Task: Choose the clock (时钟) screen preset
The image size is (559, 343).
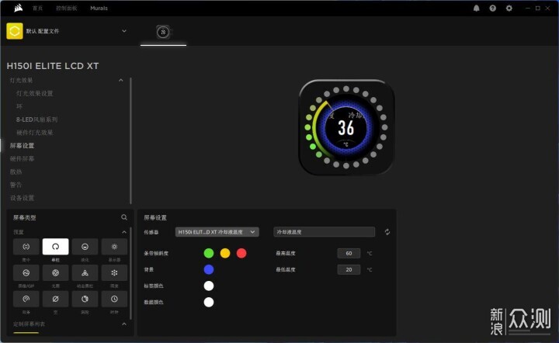Action: click(x=114, y=299)
